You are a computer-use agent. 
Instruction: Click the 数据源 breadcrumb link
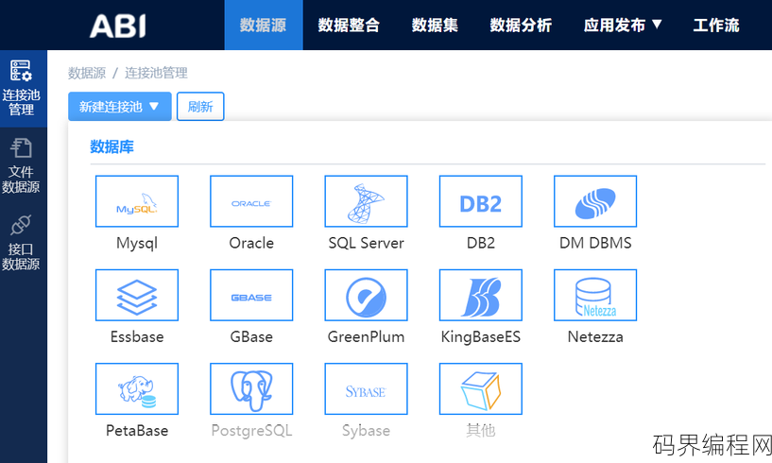(x=87, y=74)
